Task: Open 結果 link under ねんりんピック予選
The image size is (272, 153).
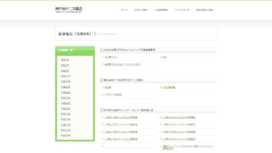Action: click(x=165, y=57)
